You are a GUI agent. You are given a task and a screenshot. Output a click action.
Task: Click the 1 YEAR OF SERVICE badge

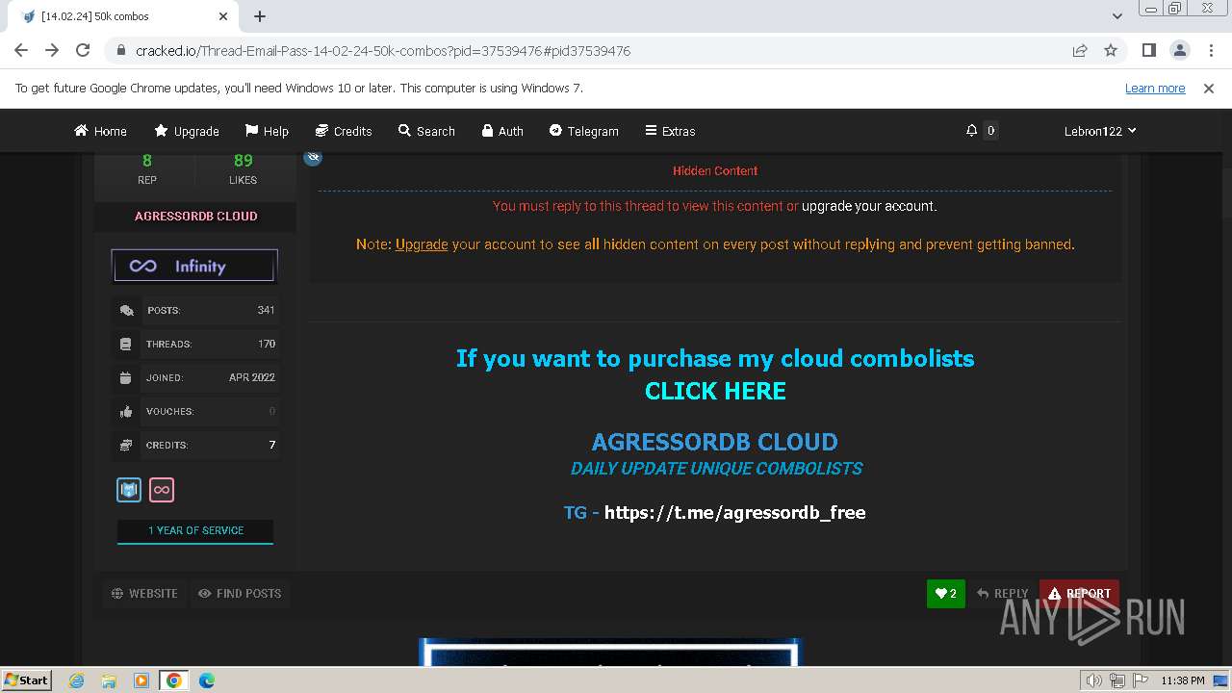(195, 530)
